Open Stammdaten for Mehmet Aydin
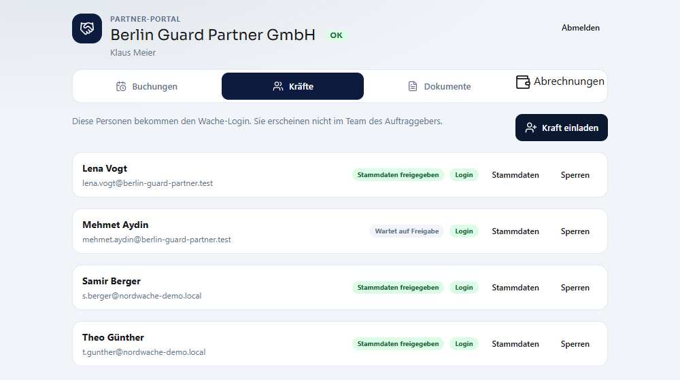The image size is (680, 380). [515, 231]
